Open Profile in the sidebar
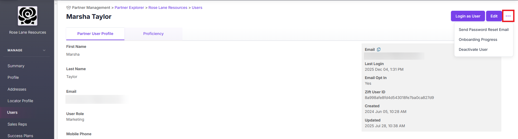The image size is (518, 139). [13, 77]
